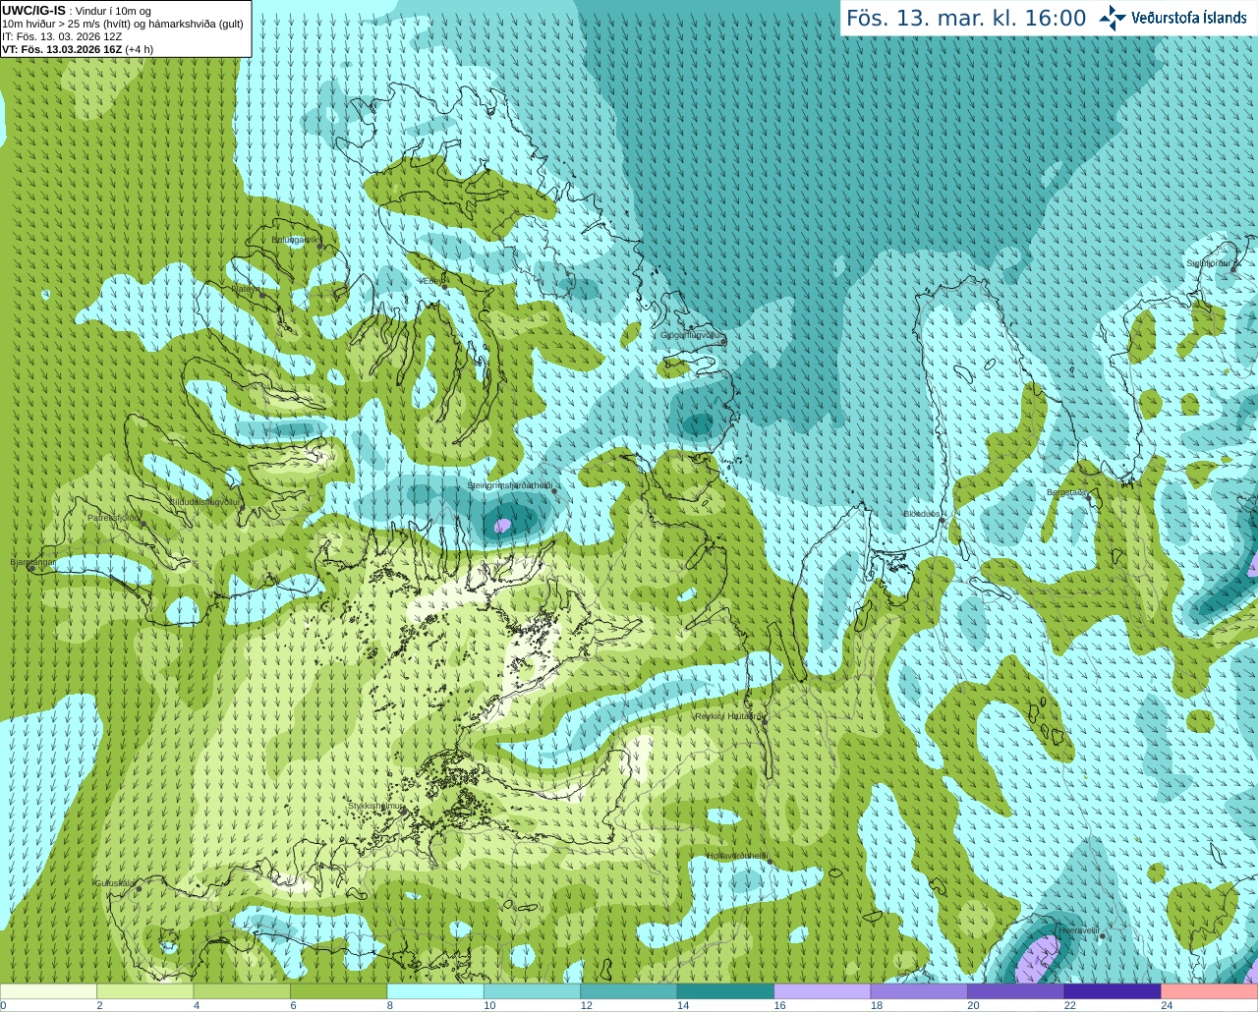Click the 'UWC/IG-IS' model title text
Screen dimensions: 1258x1012
(34, 11)
